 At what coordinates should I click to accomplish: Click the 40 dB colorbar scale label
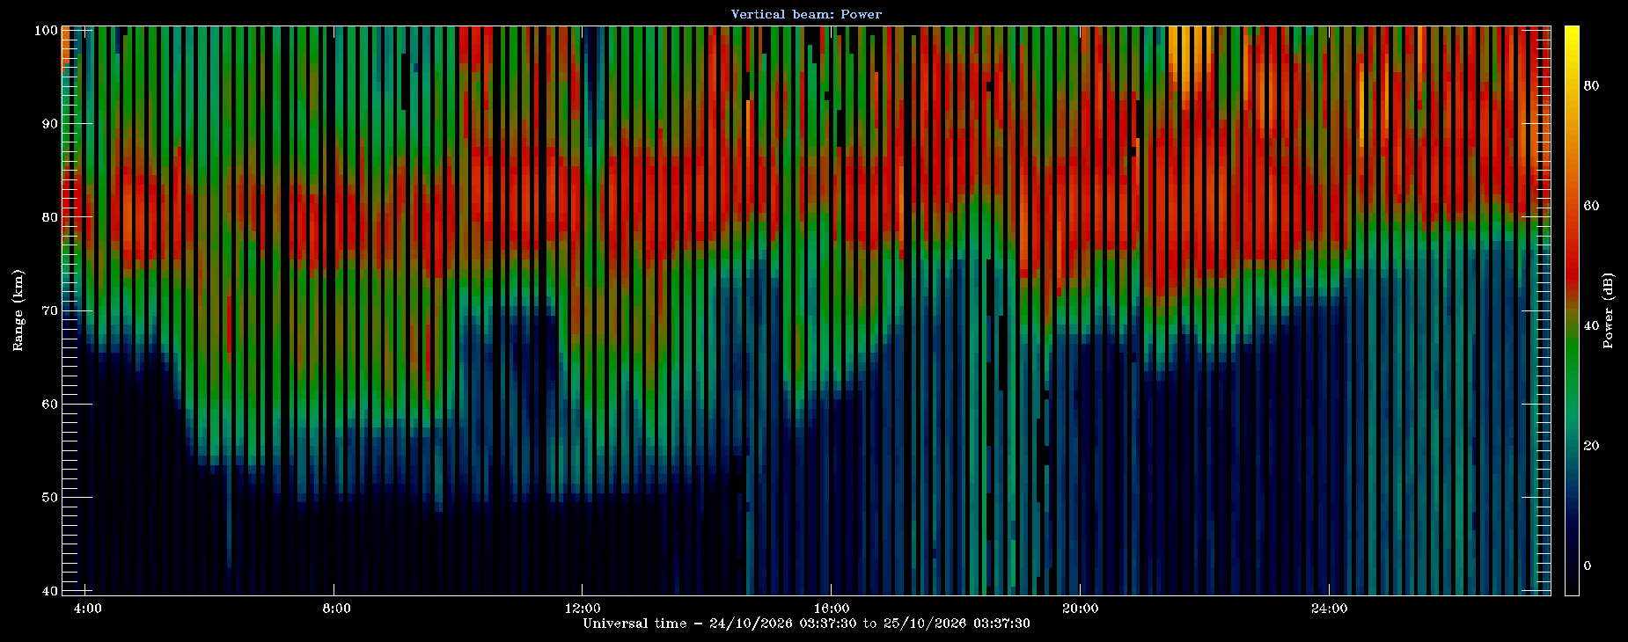(x=1591, y=326)
